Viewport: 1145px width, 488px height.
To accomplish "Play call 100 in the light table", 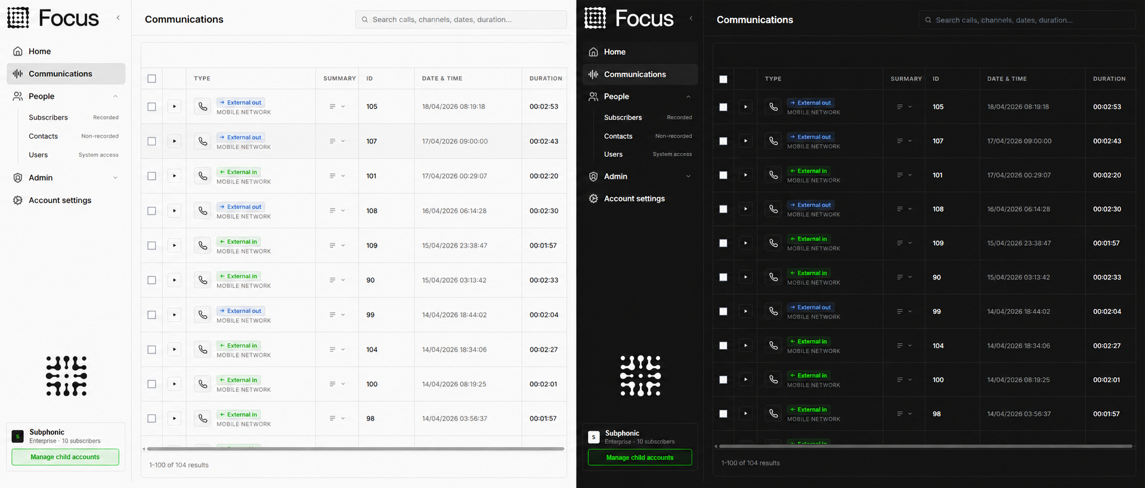I will pyautogui.click(x=174, y=384).
